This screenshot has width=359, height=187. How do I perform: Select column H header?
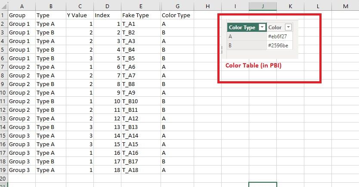pos(207,6)
